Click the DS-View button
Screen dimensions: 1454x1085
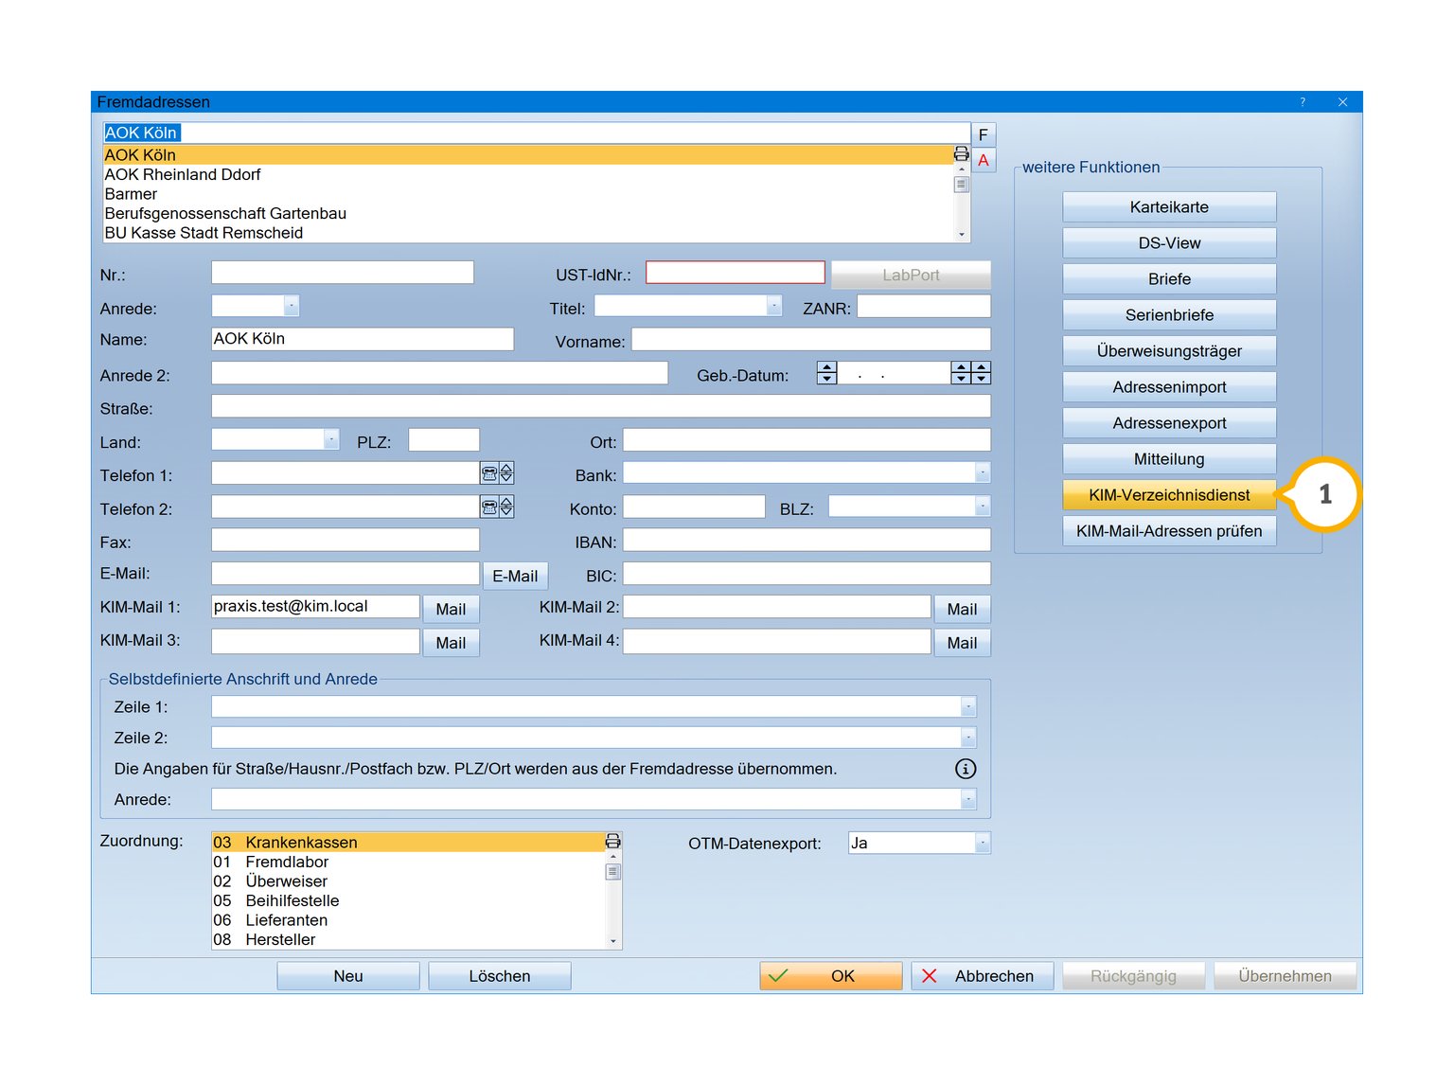[1169, 243]
